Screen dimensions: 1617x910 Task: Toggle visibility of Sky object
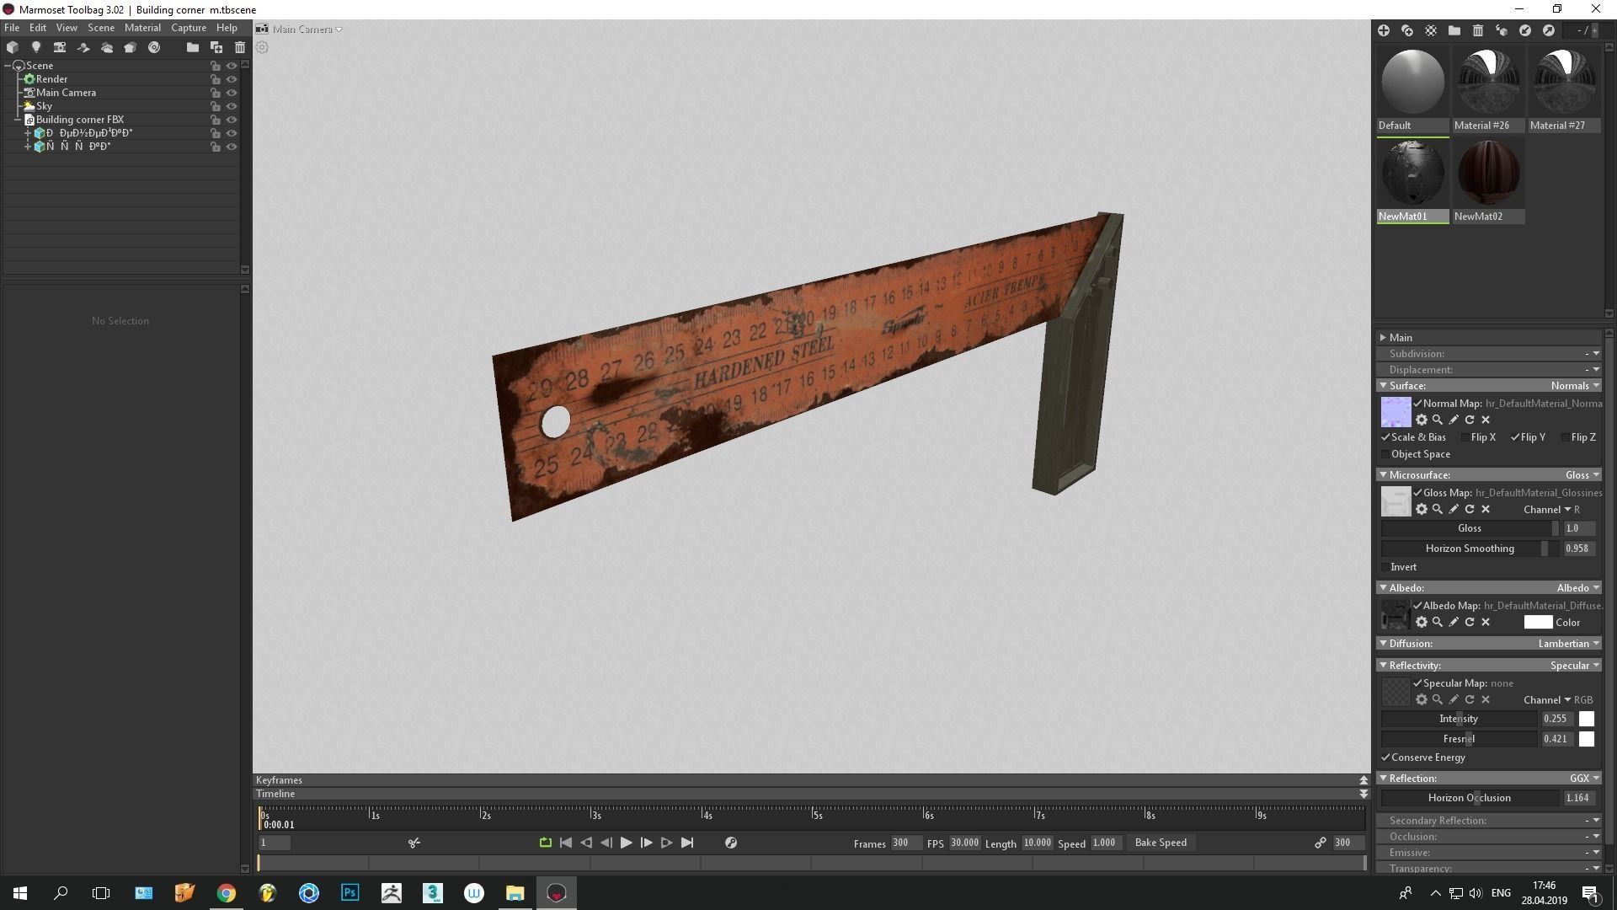tap(232, 106)
